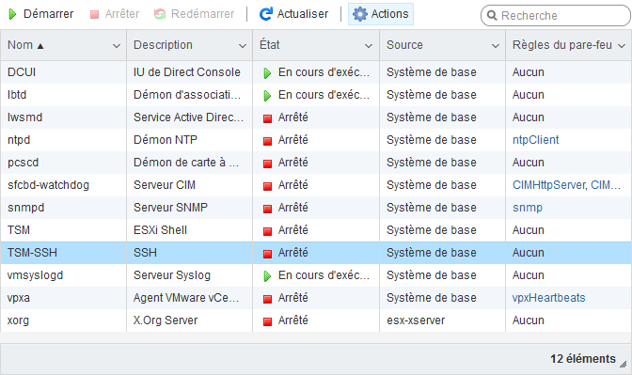This screenshot has width=632, height=375.
Task: Click the Redémarrer restart icon
Action: point(160,14)
